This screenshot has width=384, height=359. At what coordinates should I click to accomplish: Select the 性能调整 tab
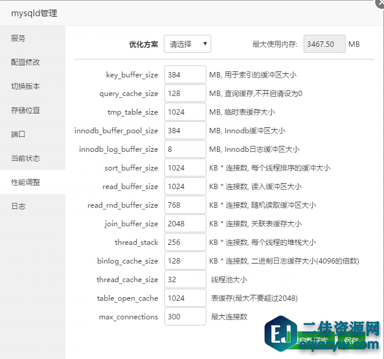[x=32, y=182]
